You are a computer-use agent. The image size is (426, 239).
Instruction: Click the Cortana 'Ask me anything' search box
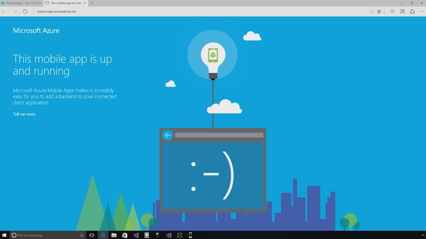[x=48, y=235]
